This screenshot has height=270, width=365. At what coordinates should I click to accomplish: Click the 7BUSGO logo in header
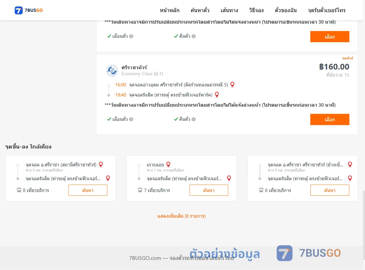point(29,10)
